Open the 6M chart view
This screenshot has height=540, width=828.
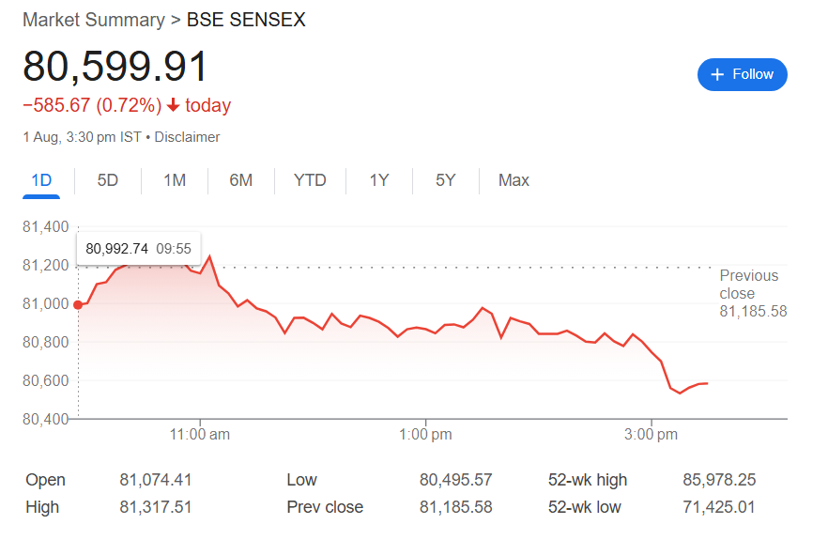click(240, 180)
